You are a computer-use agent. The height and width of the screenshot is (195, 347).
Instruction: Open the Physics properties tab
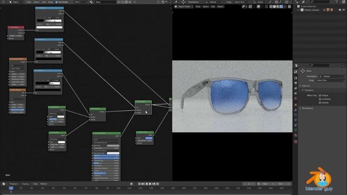295,120
